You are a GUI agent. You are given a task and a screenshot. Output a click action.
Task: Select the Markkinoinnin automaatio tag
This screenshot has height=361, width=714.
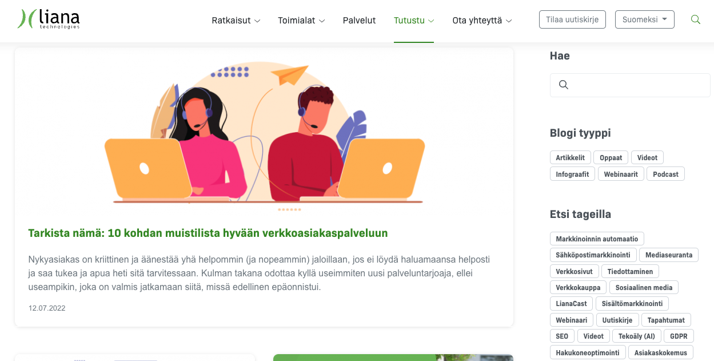coord(597,239)
